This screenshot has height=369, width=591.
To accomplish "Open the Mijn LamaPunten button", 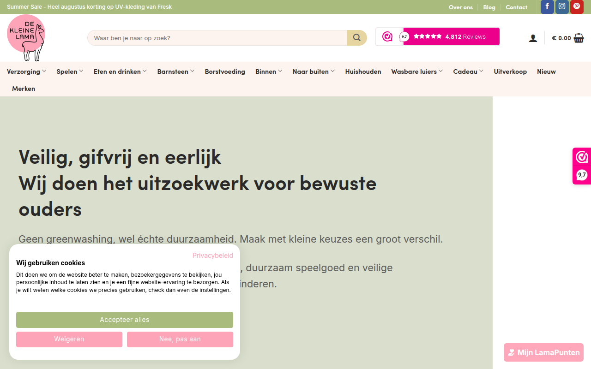I will coord(543,352).
